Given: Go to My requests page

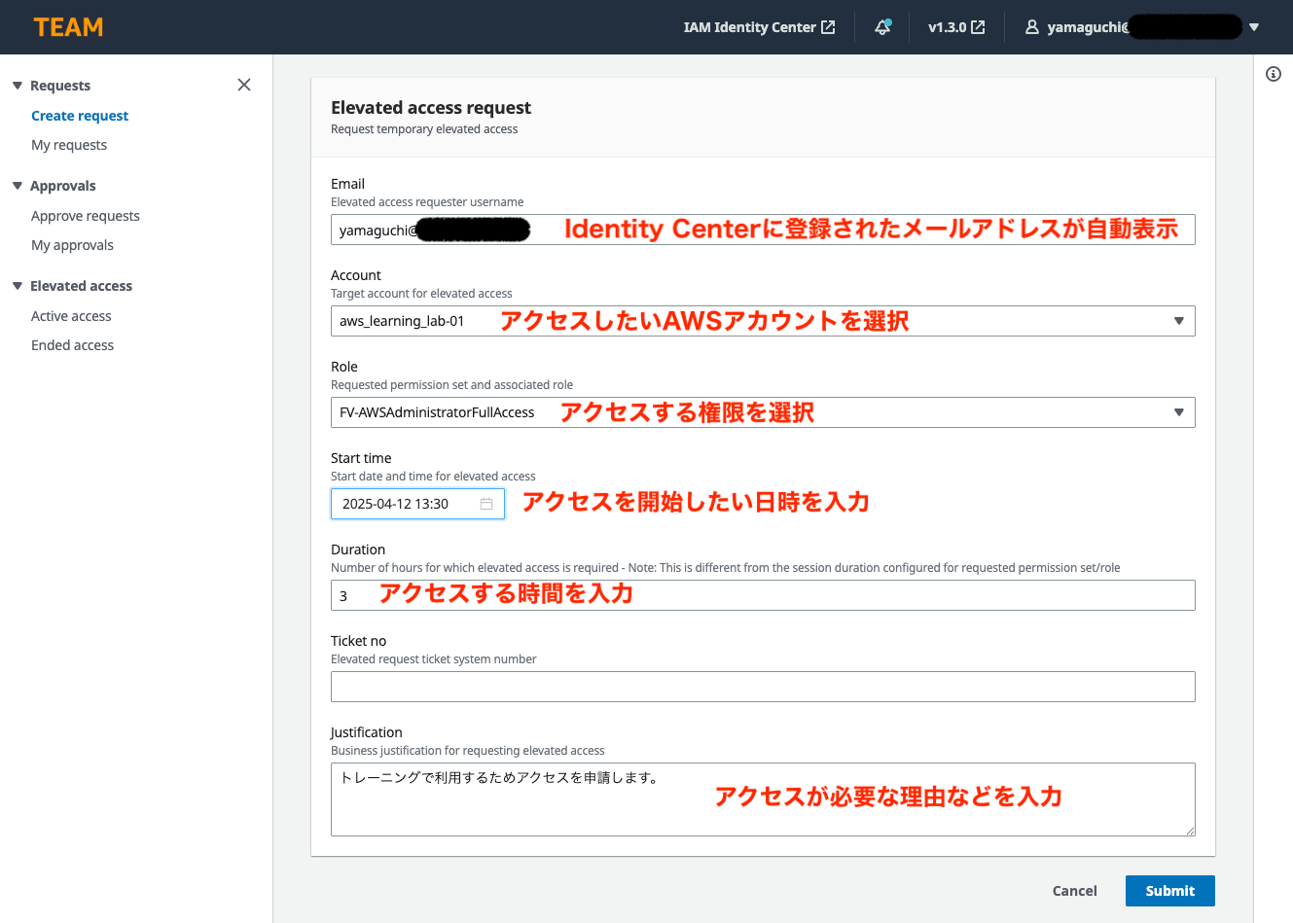Looking at the screenshot, I should [69, 145].
